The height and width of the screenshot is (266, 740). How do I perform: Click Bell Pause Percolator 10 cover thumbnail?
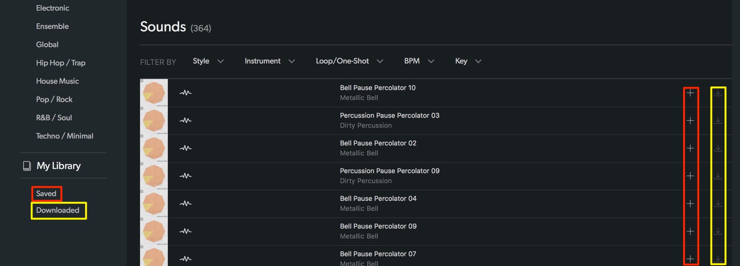[x=154, y=93]
